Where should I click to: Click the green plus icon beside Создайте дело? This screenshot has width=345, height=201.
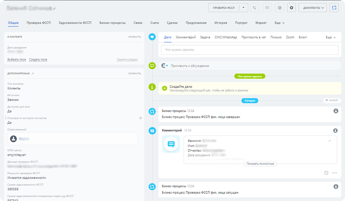pyautogui.click(x=165, y=88)
